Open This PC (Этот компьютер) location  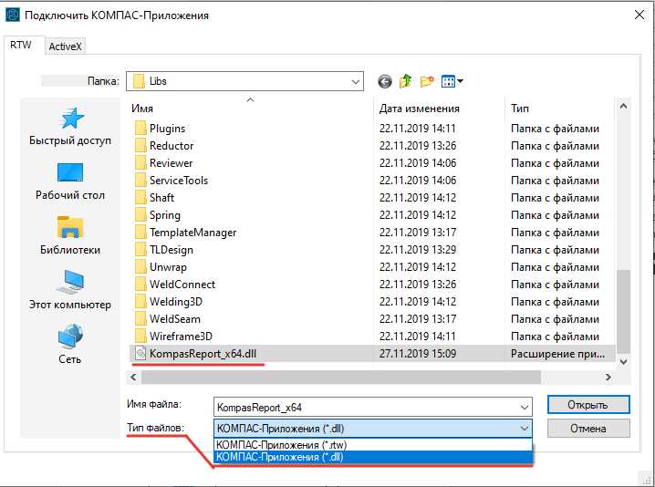(x=70, y=290)
